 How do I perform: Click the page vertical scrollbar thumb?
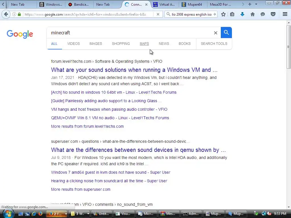pyautogui.click(x=288, y=47)
